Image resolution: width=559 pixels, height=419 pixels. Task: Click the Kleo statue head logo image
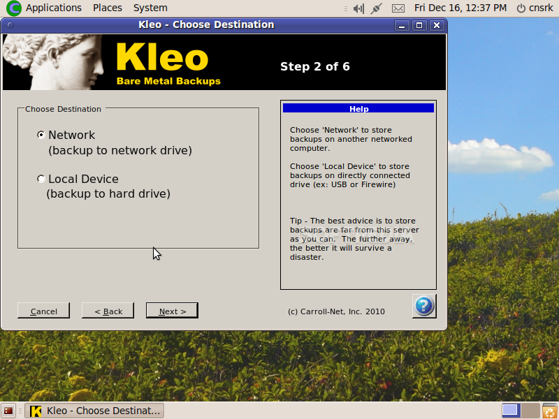pyautogui.click(x=54, y=62)
